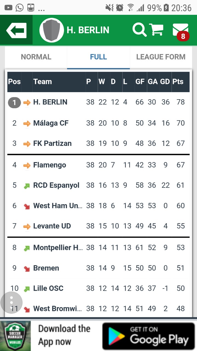Tap the position 1 badge for H. BERLIN
Screen dimensions: 197x351
pos(15,103)
